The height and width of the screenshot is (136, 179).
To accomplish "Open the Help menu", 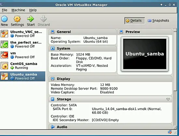I will pyautogui.click(x=33, y=10).
